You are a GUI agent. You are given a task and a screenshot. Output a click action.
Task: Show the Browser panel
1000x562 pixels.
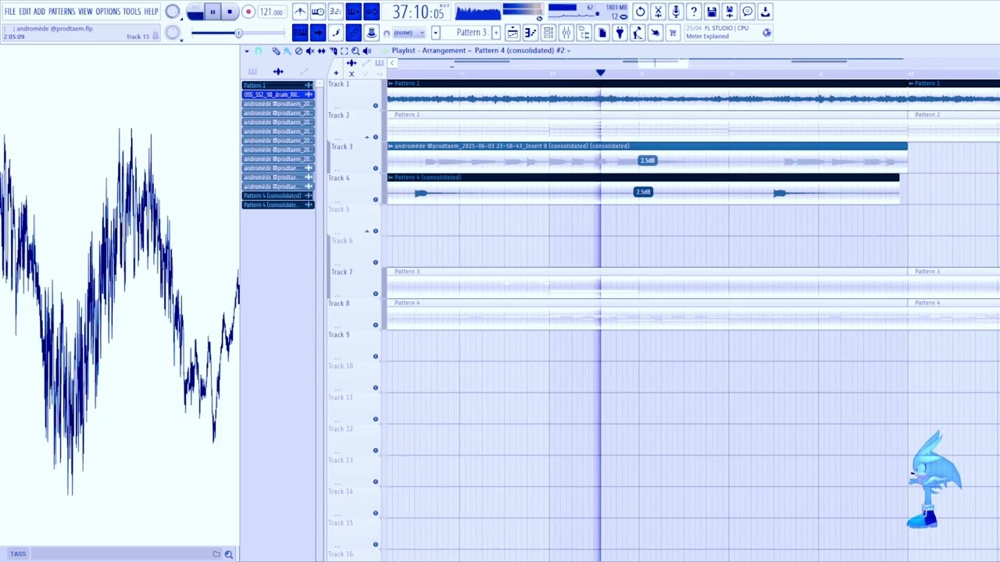pos(584,33)
